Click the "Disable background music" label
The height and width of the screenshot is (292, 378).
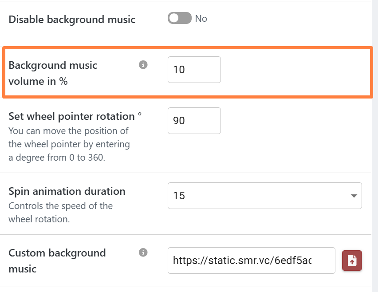[72, 20]
